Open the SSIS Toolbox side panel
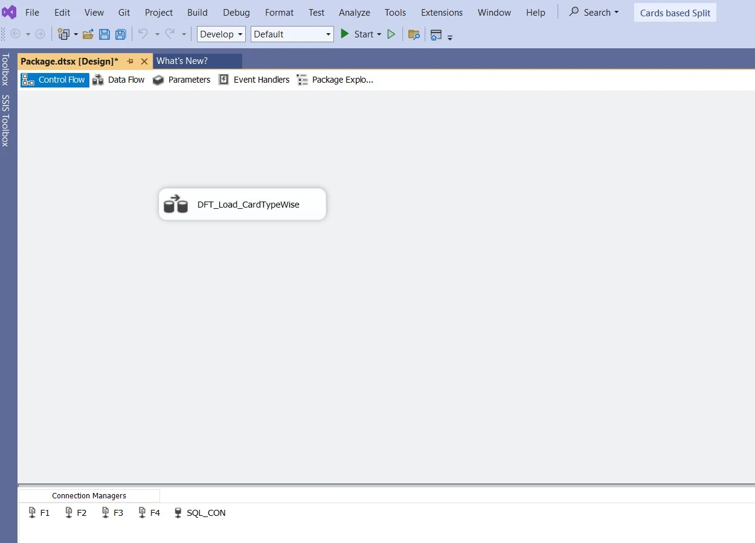The image size is (755, 543). point(5,121)
